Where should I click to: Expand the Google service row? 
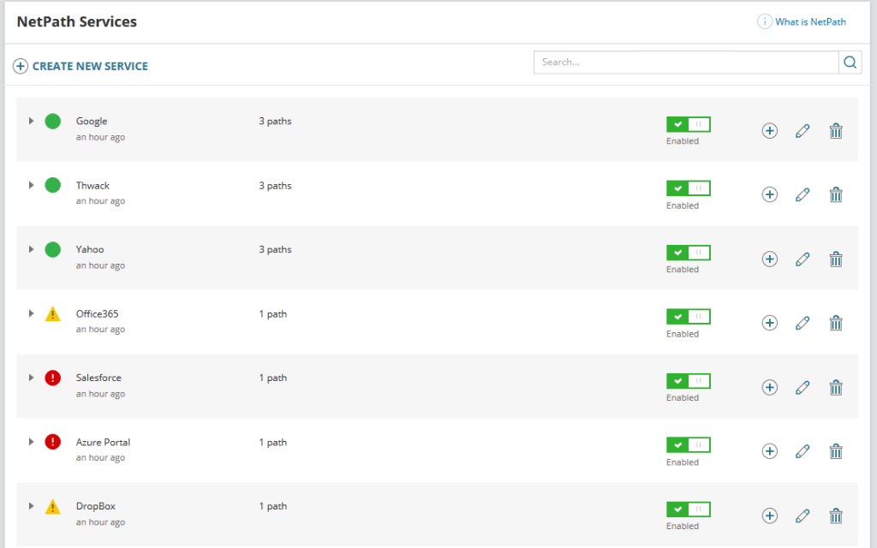(31, 121)
